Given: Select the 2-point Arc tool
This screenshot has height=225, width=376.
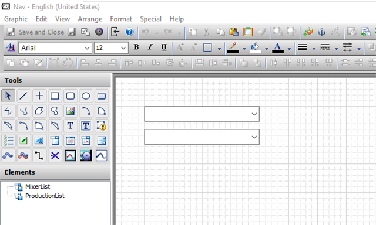Looking at the screenshot, I should [x=86, y=111].
